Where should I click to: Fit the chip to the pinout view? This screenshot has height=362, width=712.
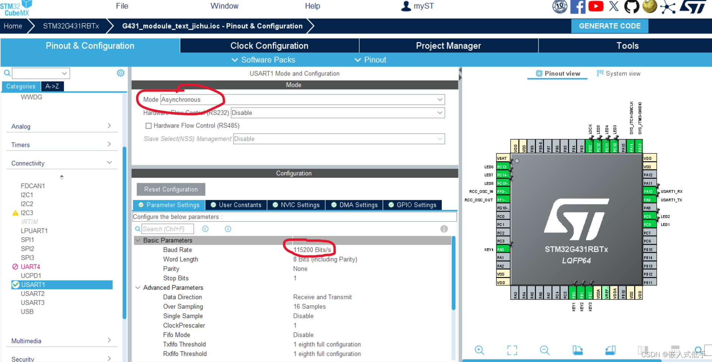(512, 350)
